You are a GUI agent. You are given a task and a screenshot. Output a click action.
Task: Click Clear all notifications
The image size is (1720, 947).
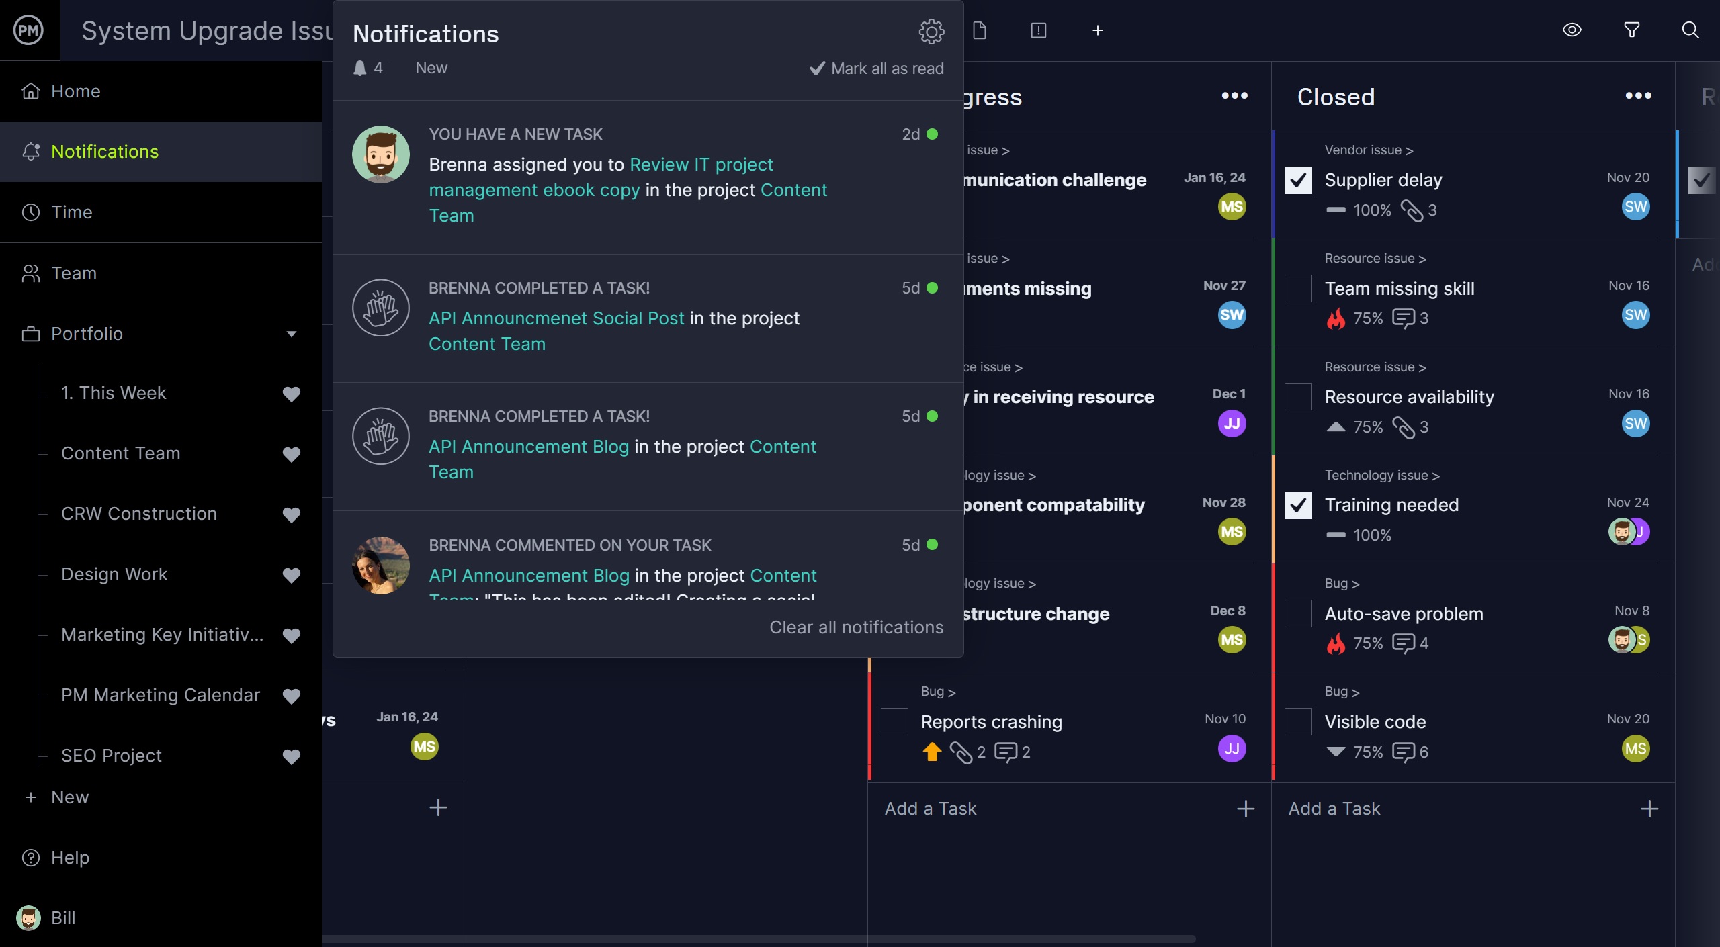[856, 627]
